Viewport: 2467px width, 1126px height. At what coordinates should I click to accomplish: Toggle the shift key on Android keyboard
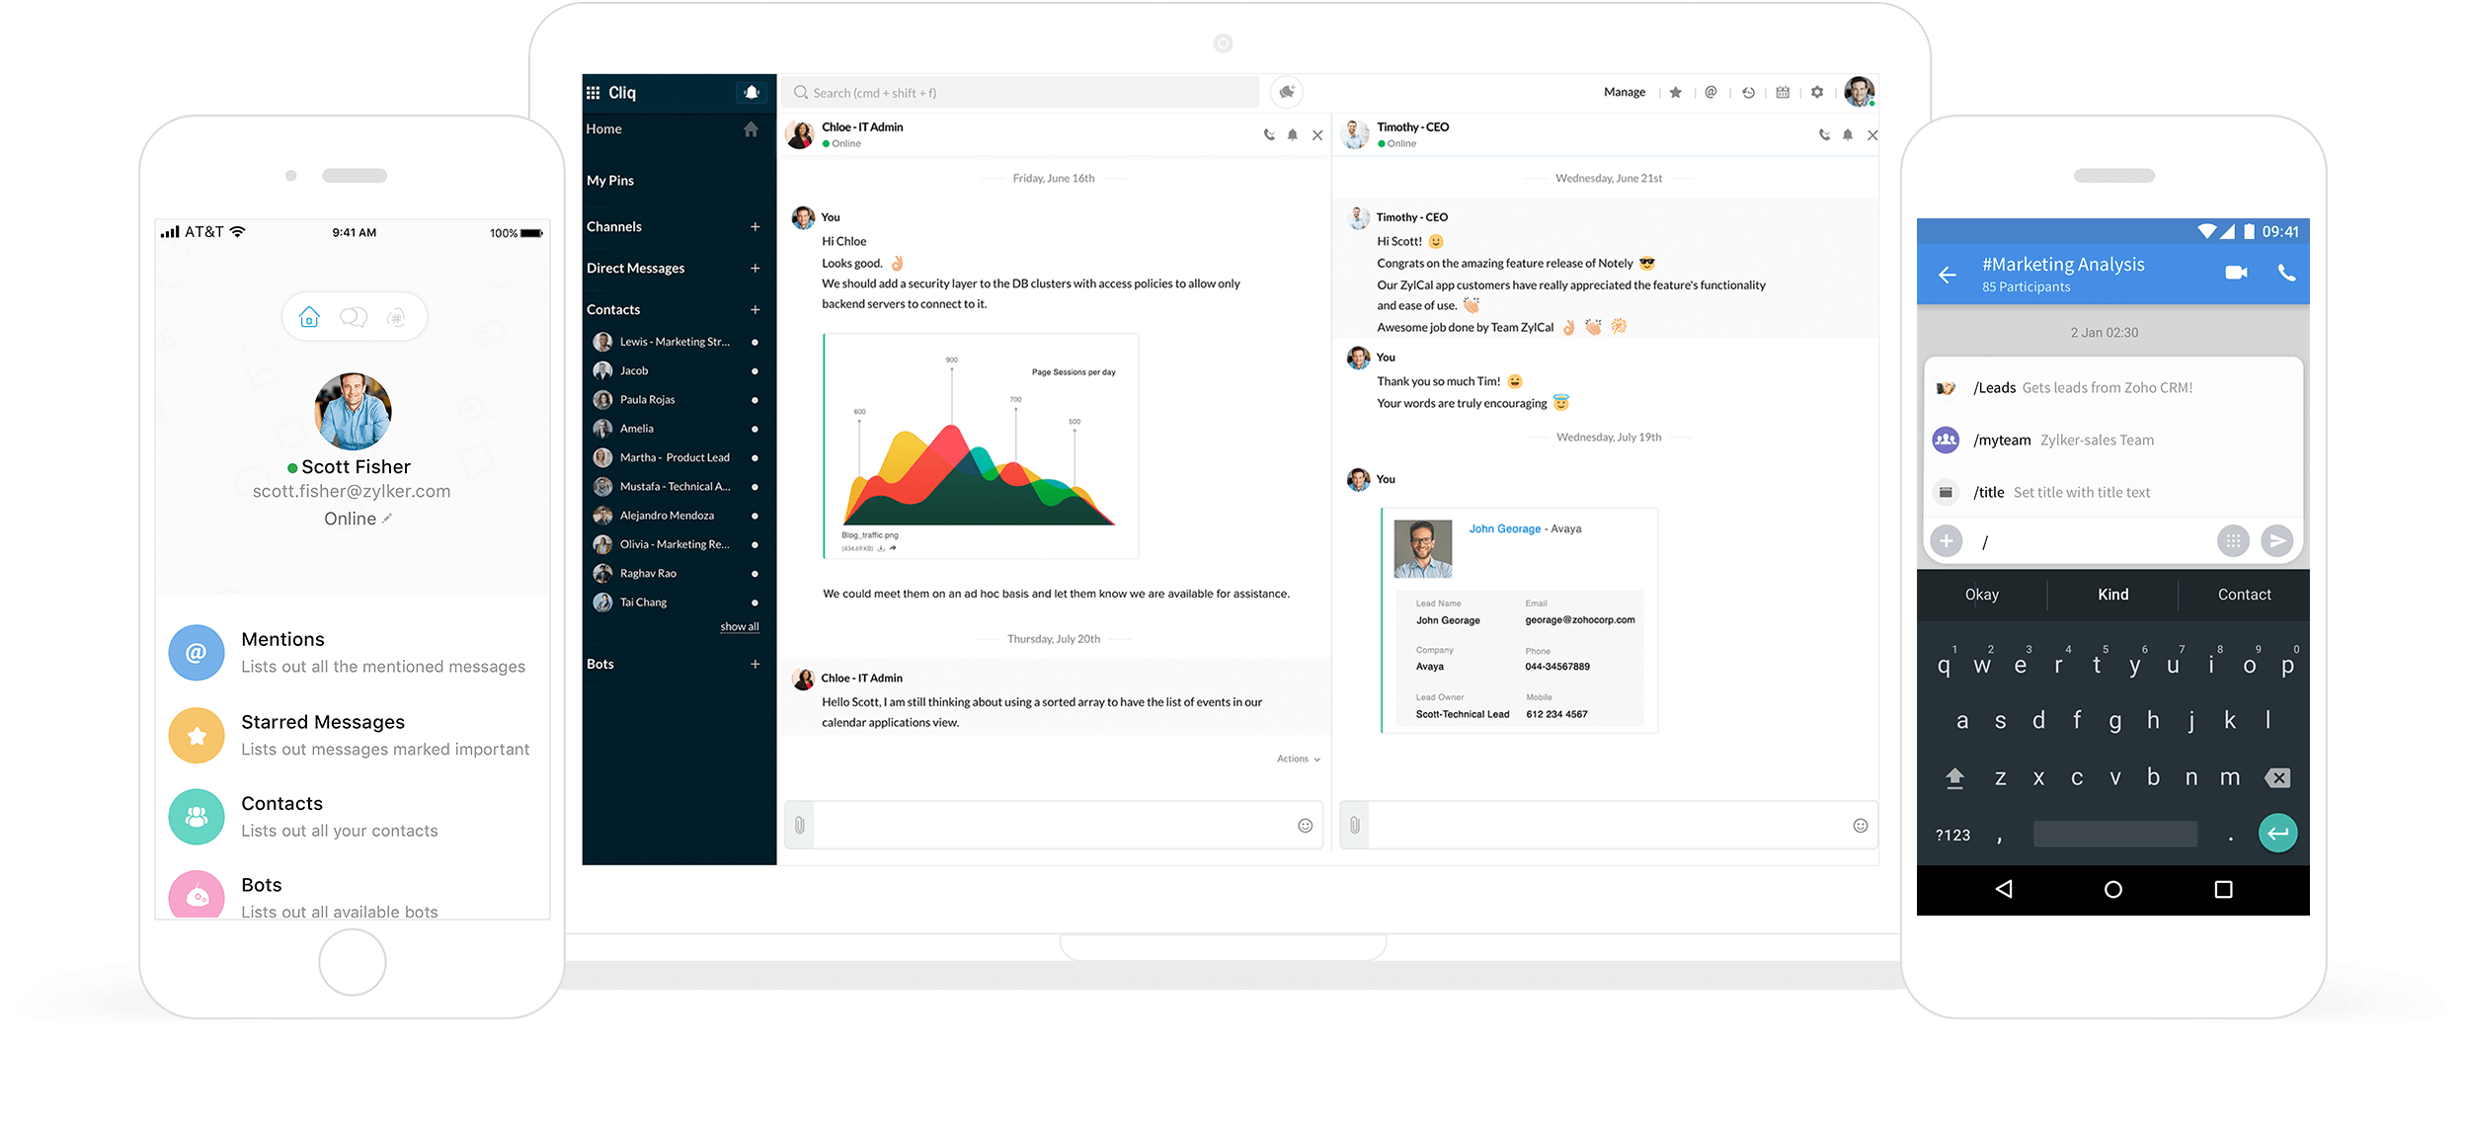click(x=1954, y=778)
